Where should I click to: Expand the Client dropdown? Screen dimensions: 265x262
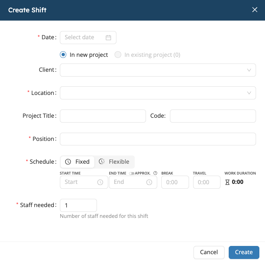[x=158, y=70]
